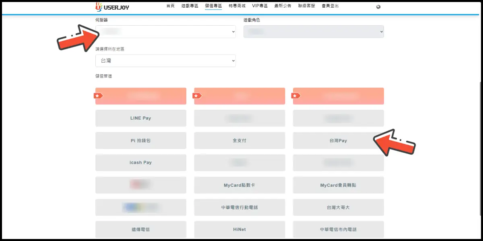
Task: Click the 請選擇所在地區 label
Action: coord(110,49)
